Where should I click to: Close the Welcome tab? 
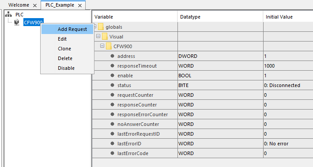(35, 5)
